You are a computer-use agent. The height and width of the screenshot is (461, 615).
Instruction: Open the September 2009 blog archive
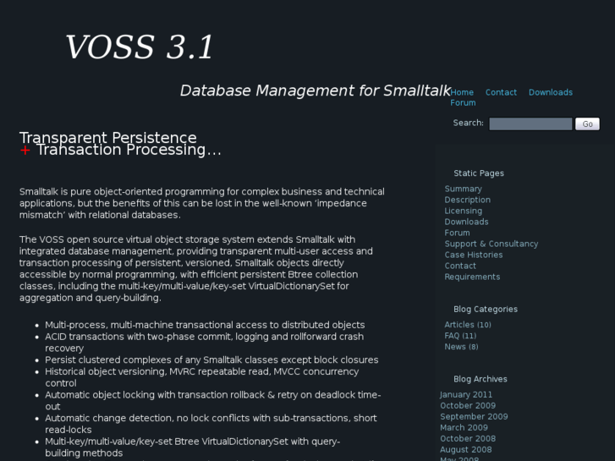[474, 416]
